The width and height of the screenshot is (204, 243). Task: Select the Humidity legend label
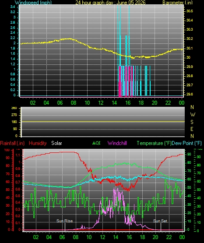coord(38,143)
